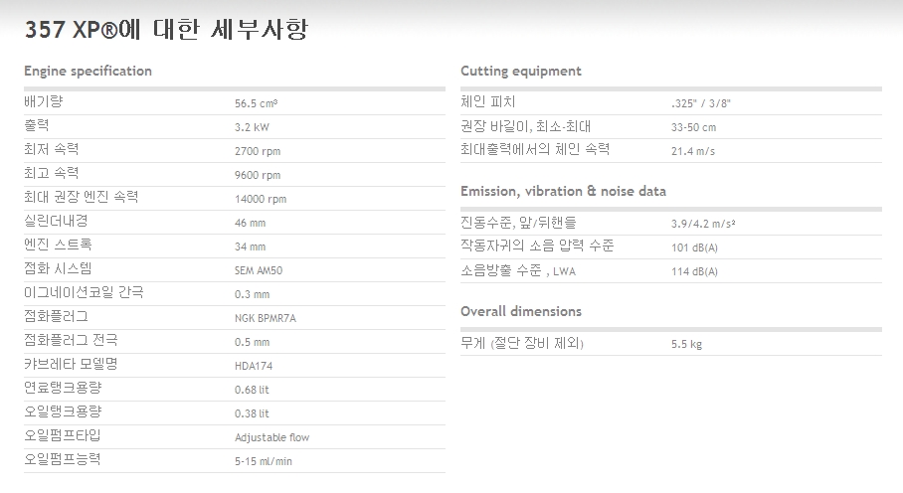Select the '3.2 kW' power value
The height and width of the screenshot is (493, 903).
252,127
